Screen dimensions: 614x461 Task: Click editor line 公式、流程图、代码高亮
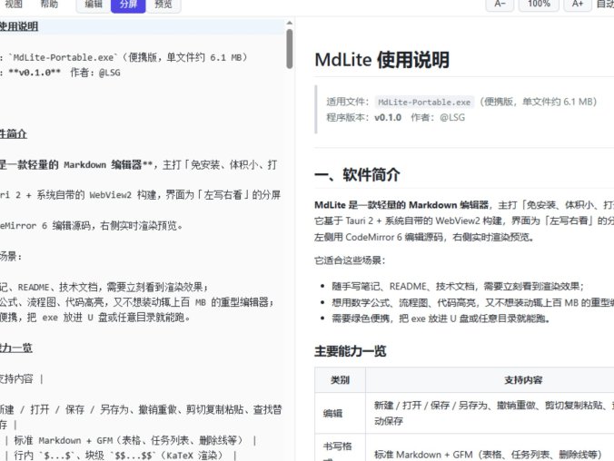[137, 302]
